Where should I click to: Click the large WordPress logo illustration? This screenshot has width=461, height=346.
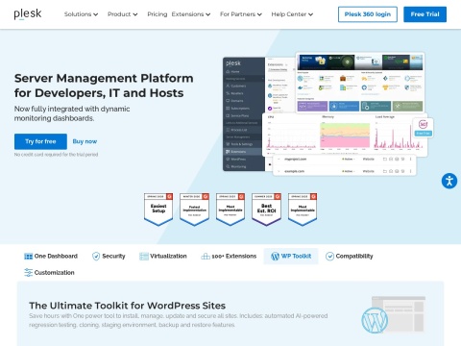tap(375, 320)
